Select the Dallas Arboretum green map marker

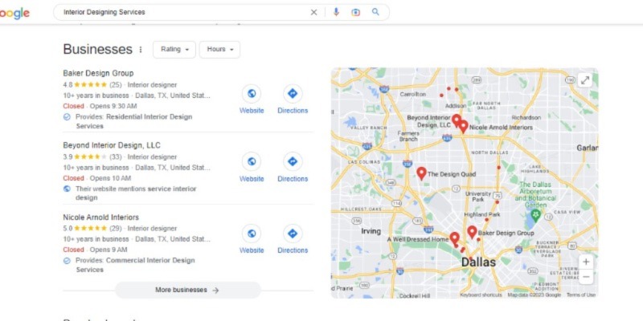(x=535, y=214)
